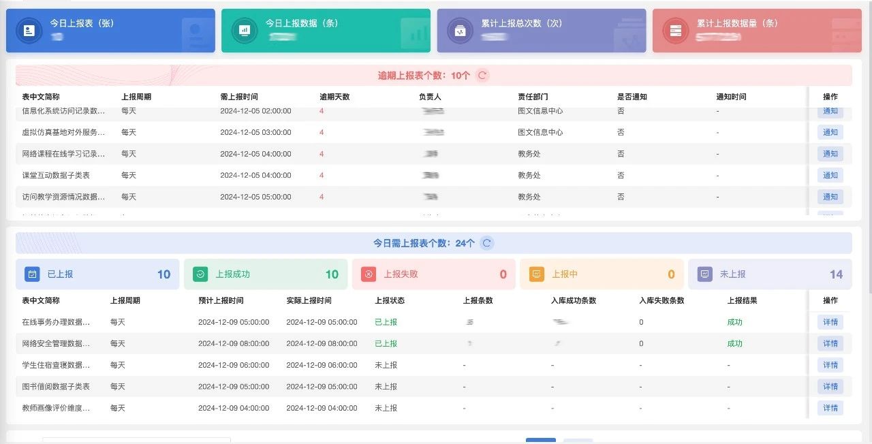
Task: Send notification for 课堂互动数据子类表
Action: point(830,175)
